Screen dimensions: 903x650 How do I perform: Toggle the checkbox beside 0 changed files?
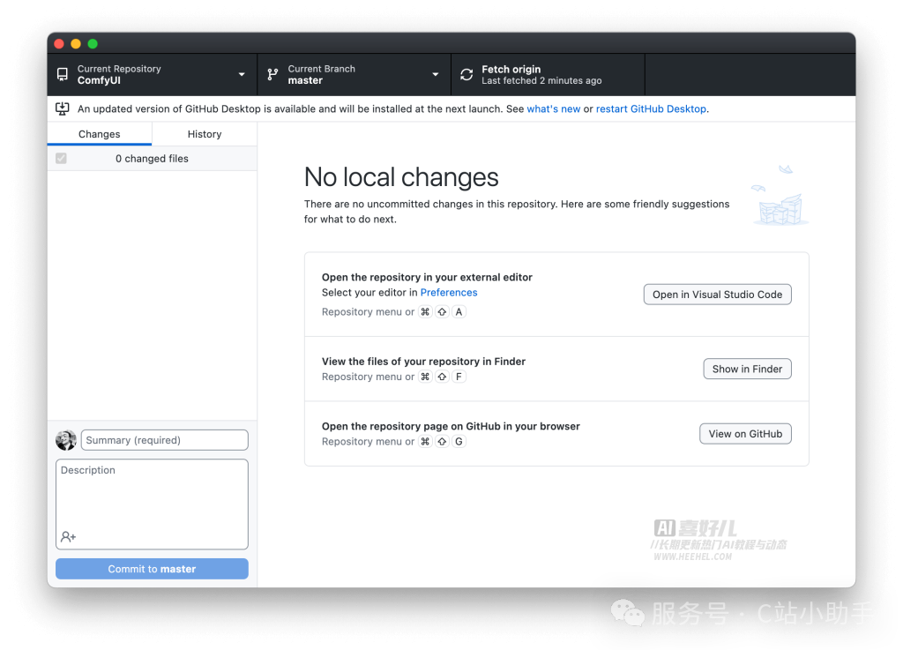click(61, 159)
